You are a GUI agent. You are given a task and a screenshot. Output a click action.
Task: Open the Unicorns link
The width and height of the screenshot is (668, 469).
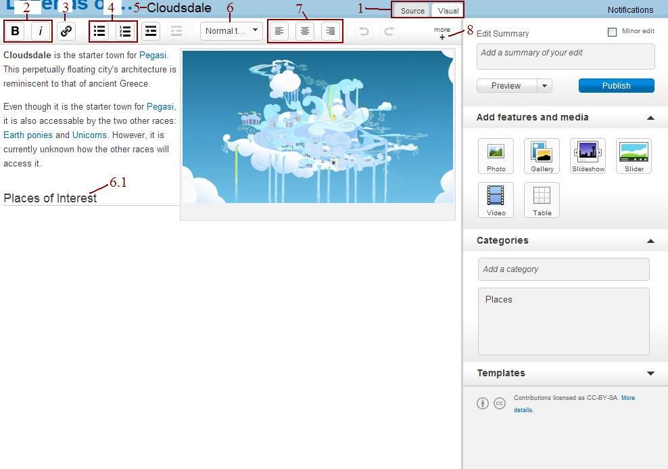(x=89, y=135)
